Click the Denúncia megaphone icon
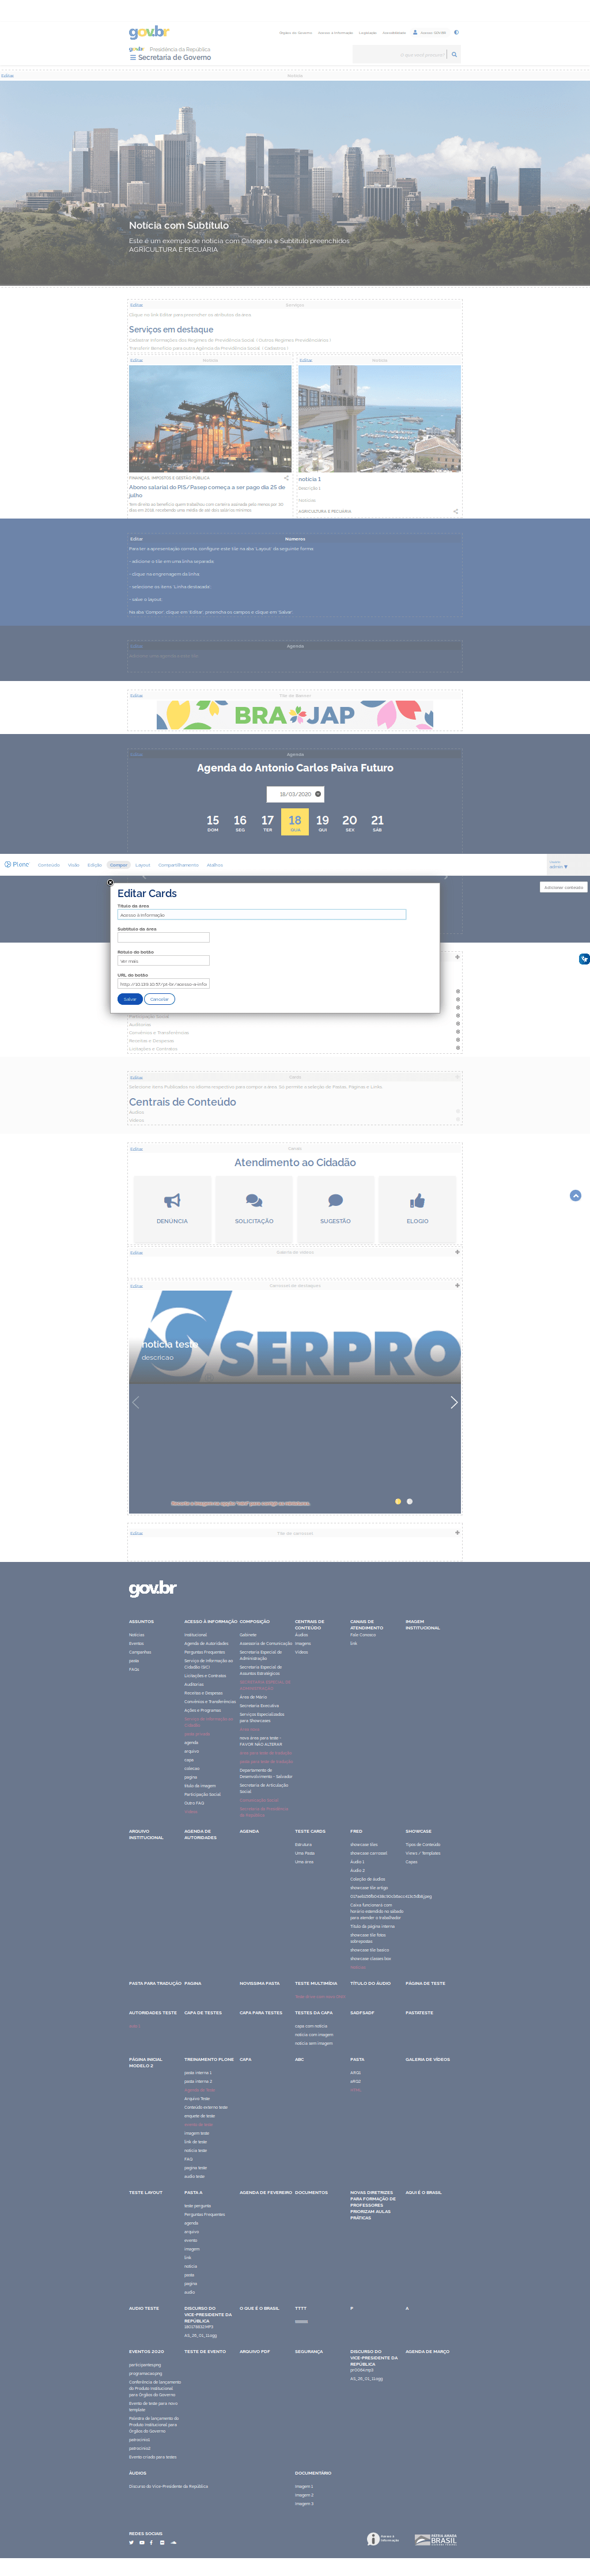This screenshot has height=2576, width=590. [172, 1201]
